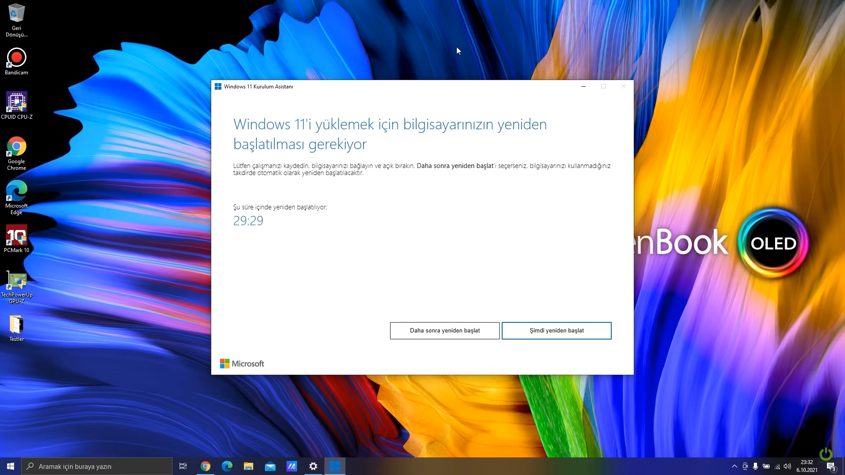
Task: Open the CPUID CPU-Z desktop shortcut
Action: [16, 102]
